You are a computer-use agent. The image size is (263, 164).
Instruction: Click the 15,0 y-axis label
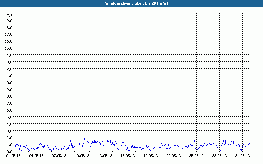[x=9, y=48]
